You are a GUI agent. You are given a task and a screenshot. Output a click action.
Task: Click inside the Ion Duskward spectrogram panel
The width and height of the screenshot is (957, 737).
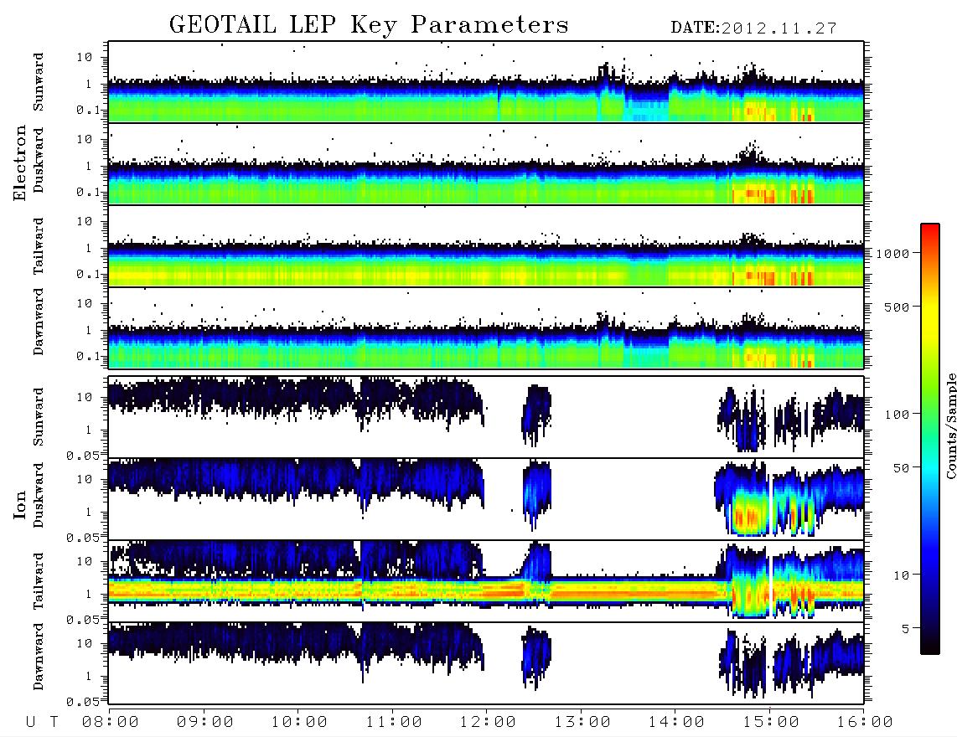[x=486, y=498]
